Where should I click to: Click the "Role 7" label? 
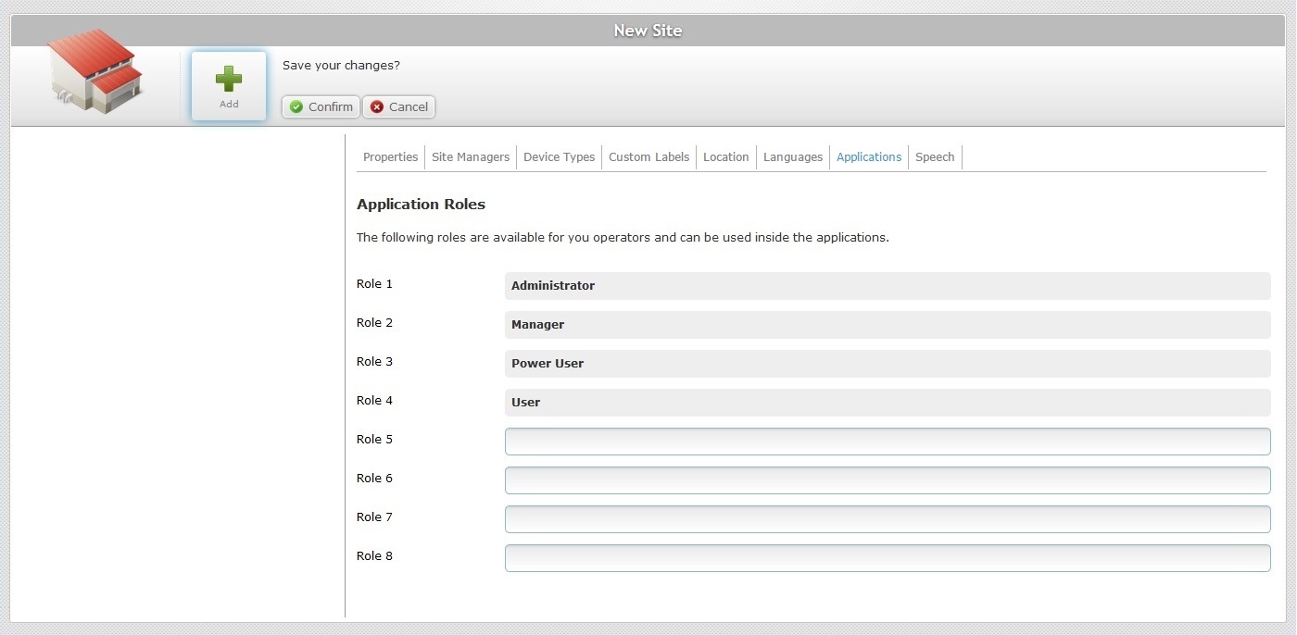pos(374,517)
